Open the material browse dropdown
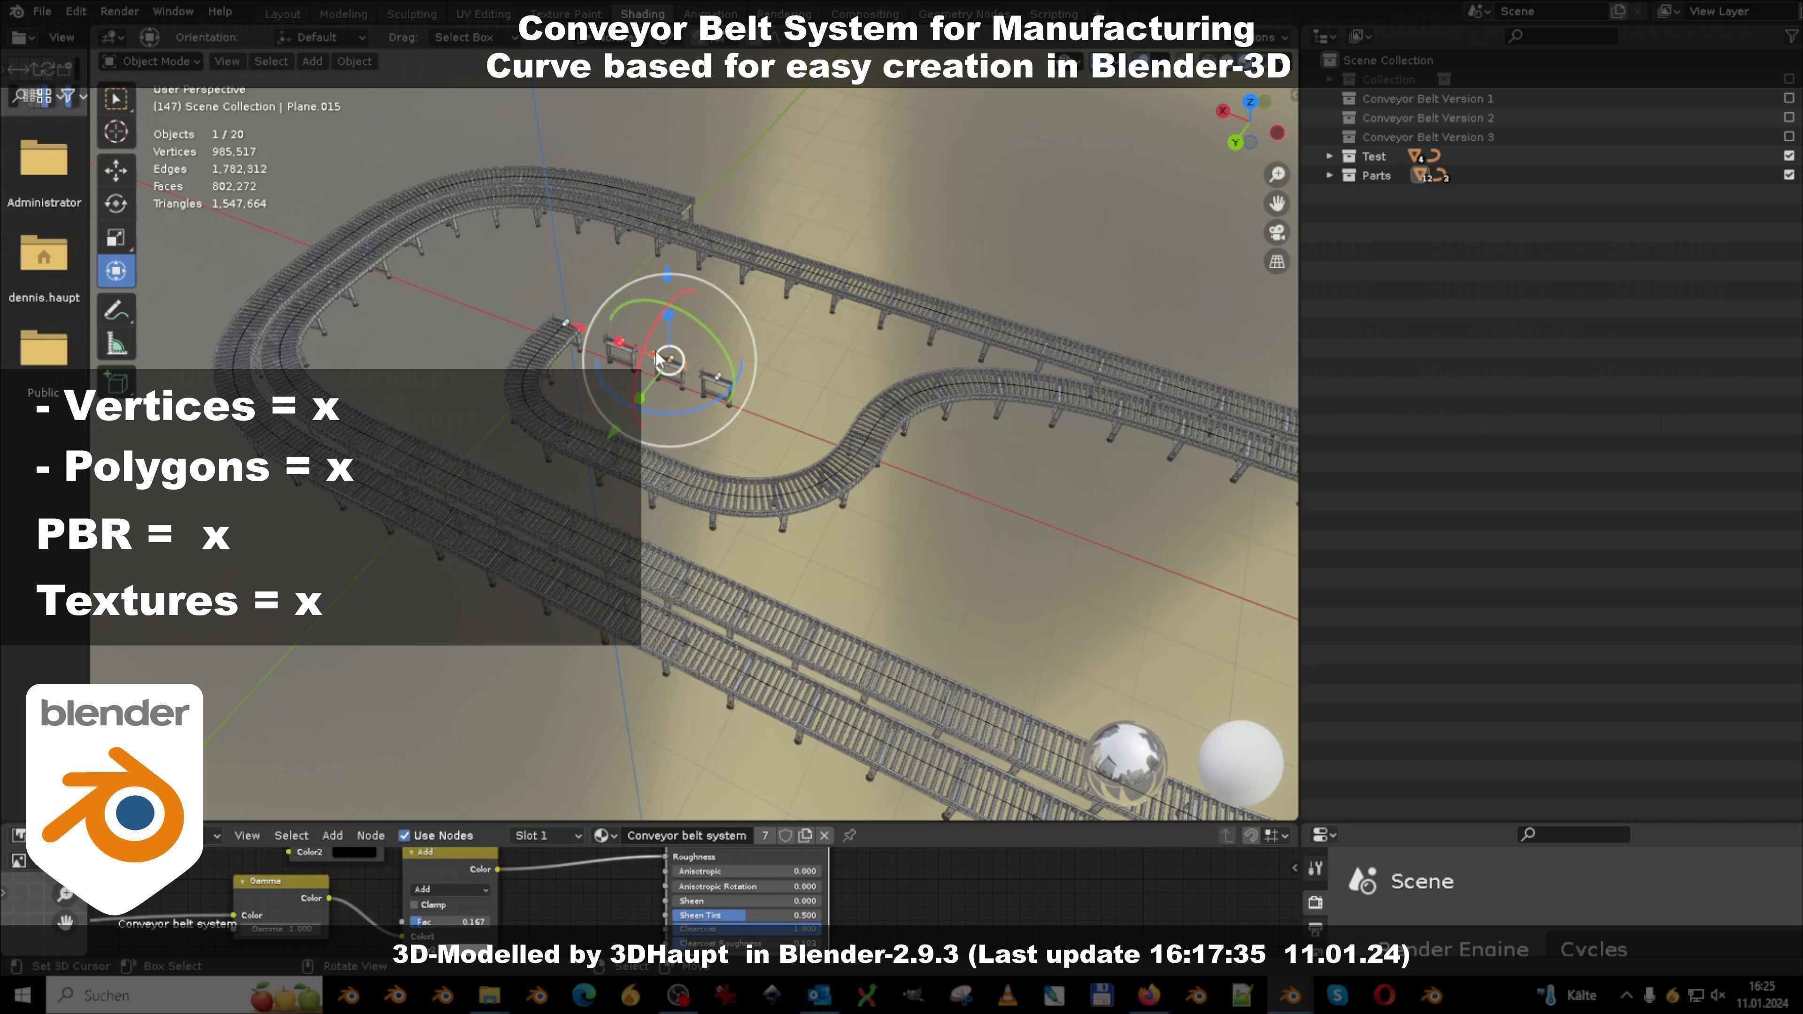 (x=605, y=835)
